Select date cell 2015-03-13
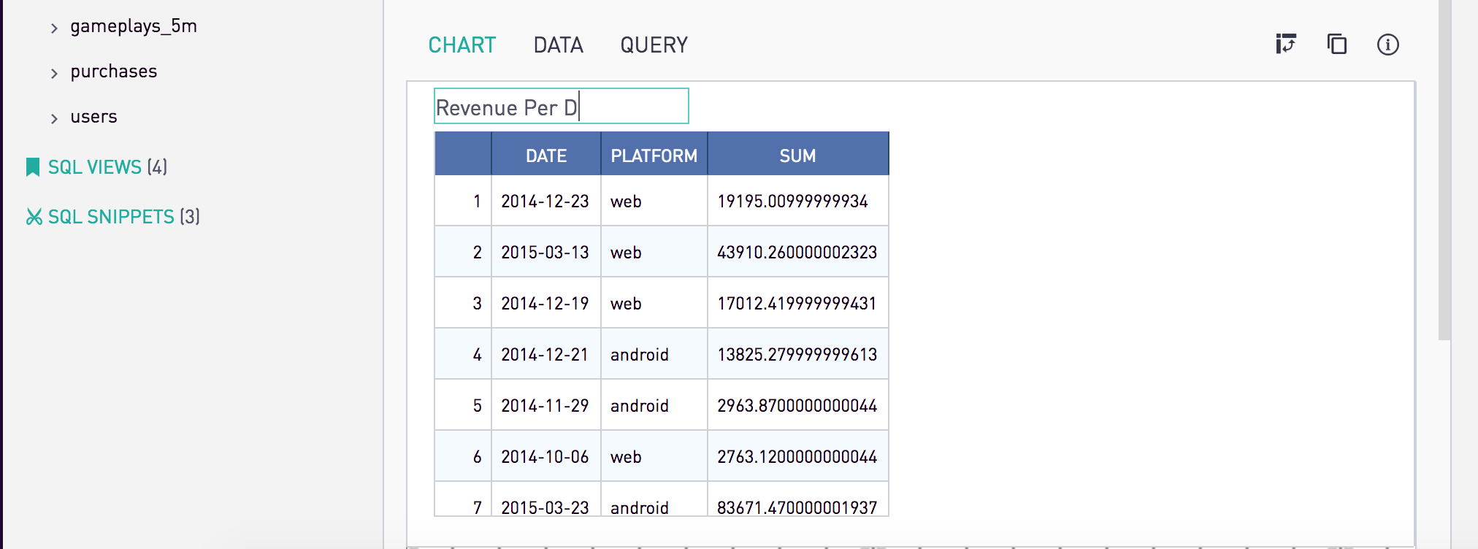The image size is (1478, 549). pyautogui.click(x=545, y=252)
